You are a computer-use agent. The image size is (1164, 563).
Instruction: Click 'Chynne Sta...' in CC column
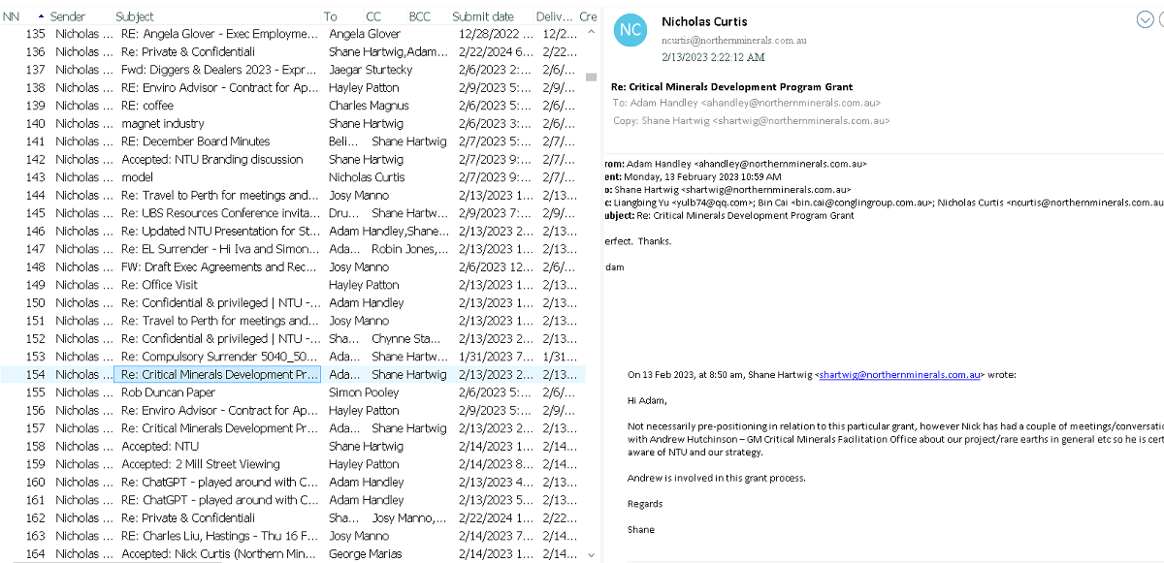click(407, 338)
